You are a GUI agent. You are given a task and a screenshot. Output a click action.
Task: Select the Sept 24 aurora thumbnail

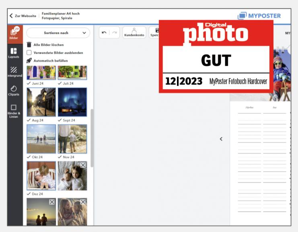[x=72, y=102]
